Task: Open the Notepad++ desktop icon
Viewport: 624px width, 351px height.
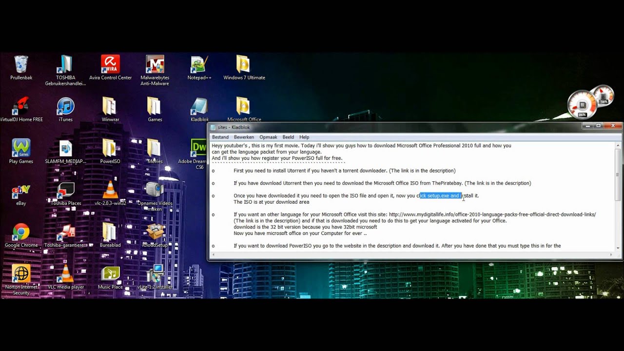Action: coord(199,68)
